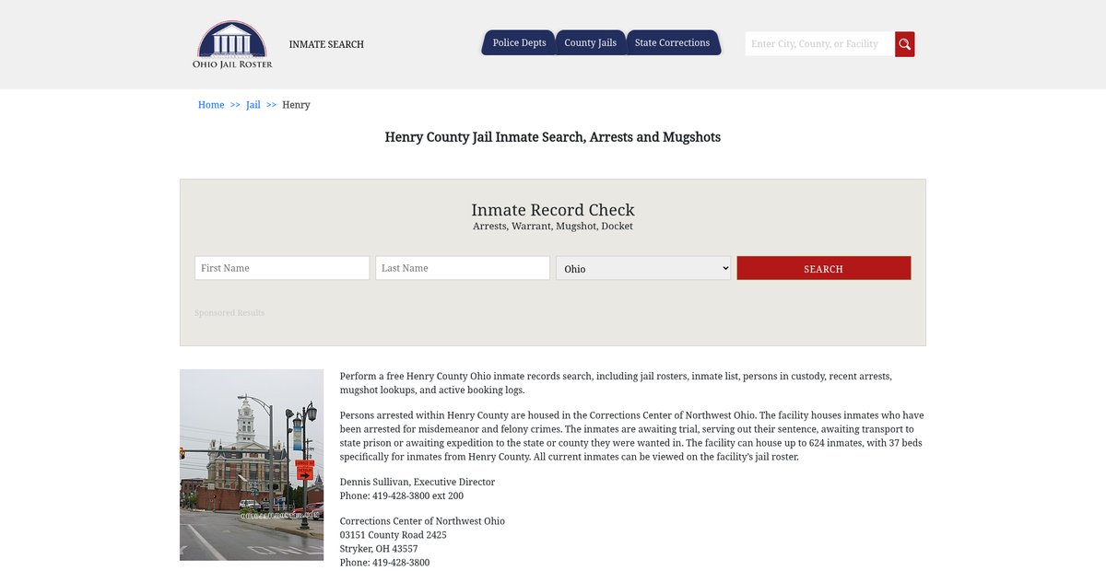Click the First Name field
Viewport: 1106px width, 571px height.
[x=282, y=268]
